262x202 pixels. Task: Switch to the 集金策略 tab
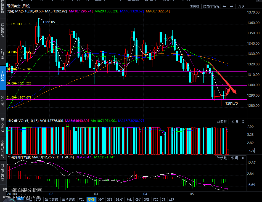(x=52, y=200)
